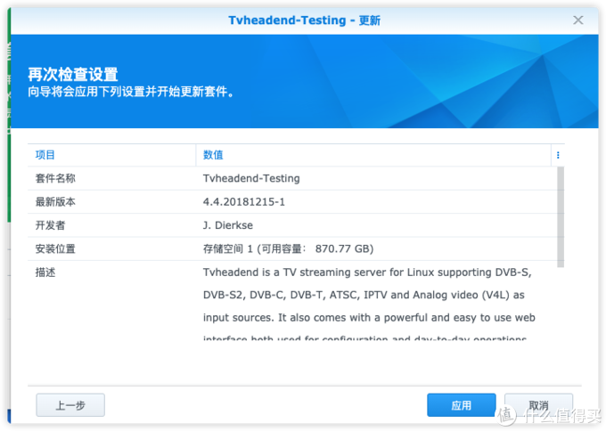Click the developer value J. Dierkse

pyautogui.click(x=227, y=225)
